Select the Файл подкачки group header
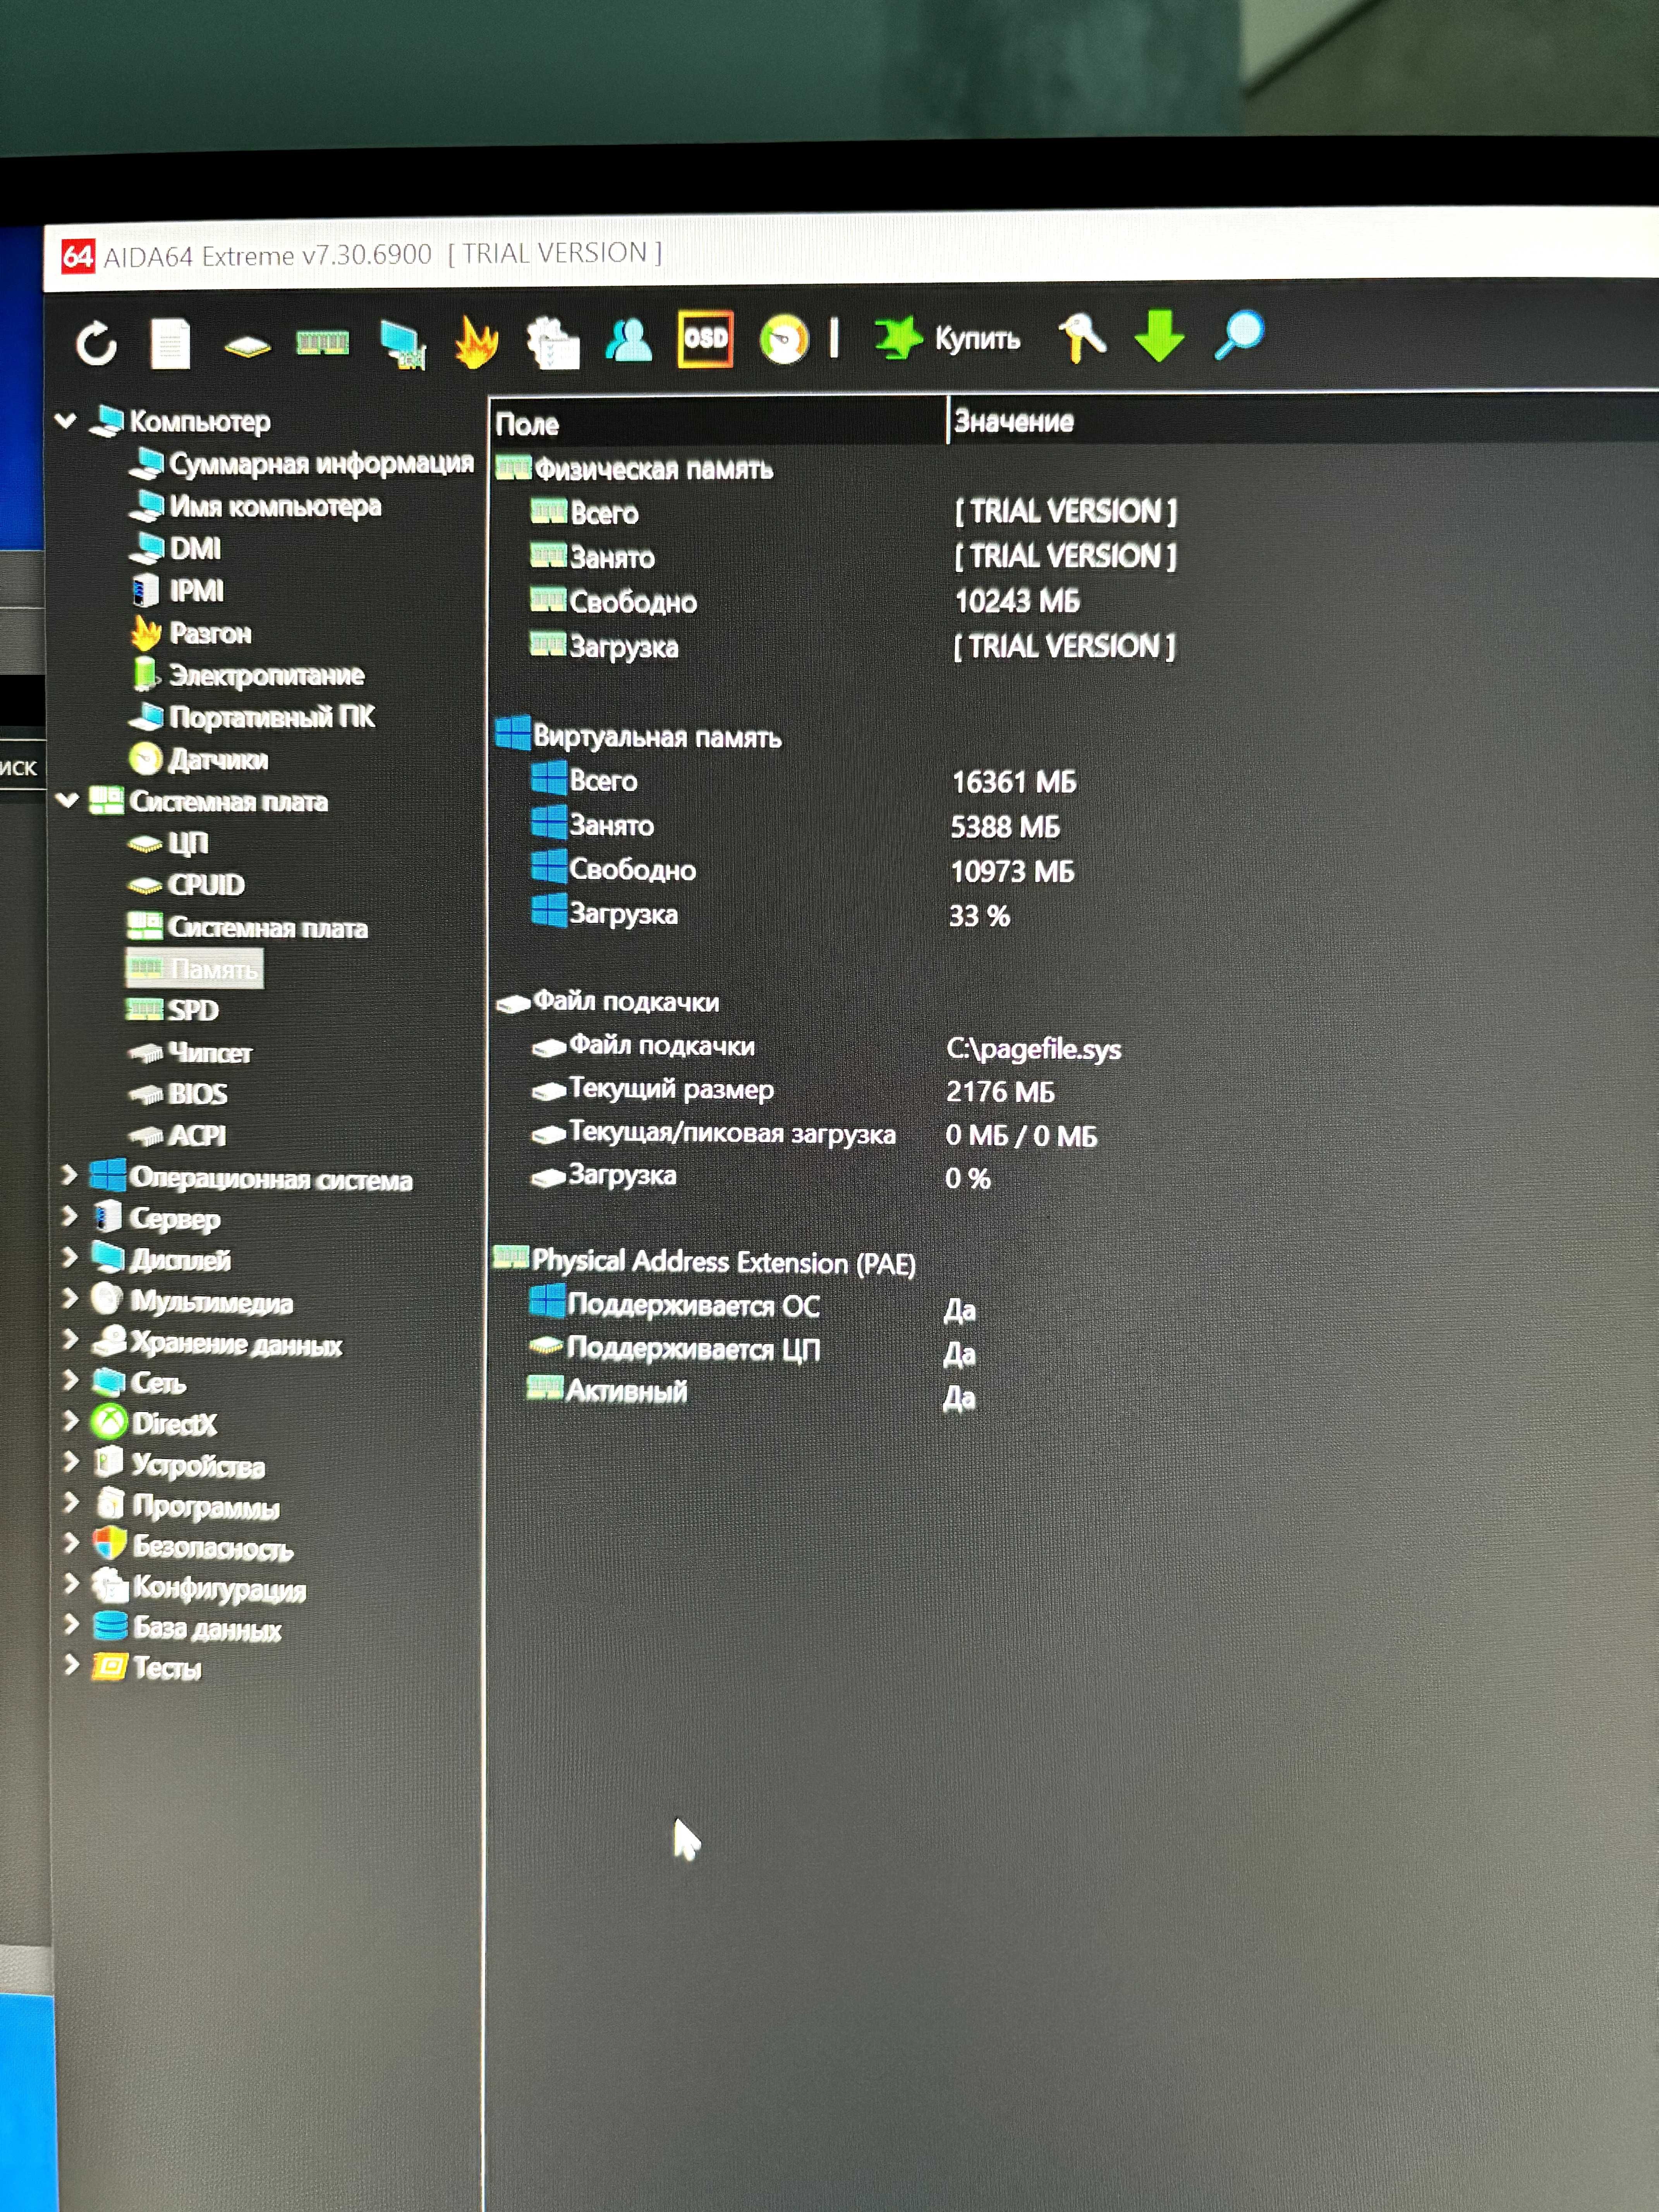This screenshot has width=1659, height=2212. click(x=608, y=1001)
